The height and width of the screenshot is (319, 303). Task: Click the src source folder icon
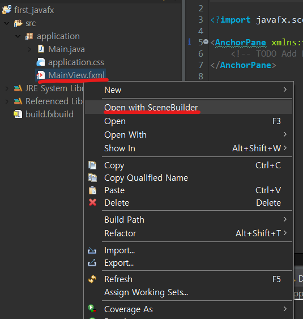[x=18, y=23]
